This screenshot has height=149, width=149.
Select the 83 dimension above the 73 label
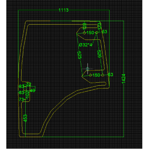21,93
